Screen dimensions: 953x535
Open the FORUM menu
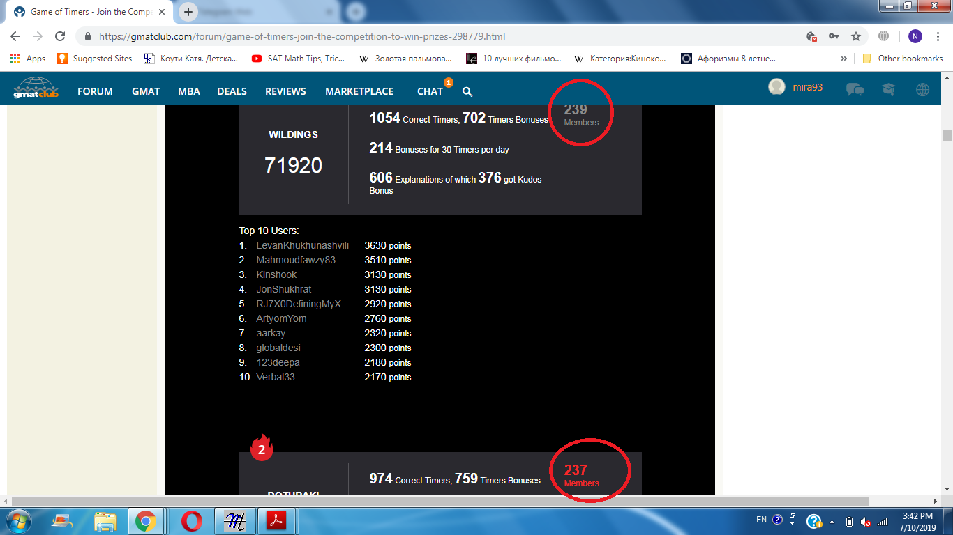(x=95, y=91)
